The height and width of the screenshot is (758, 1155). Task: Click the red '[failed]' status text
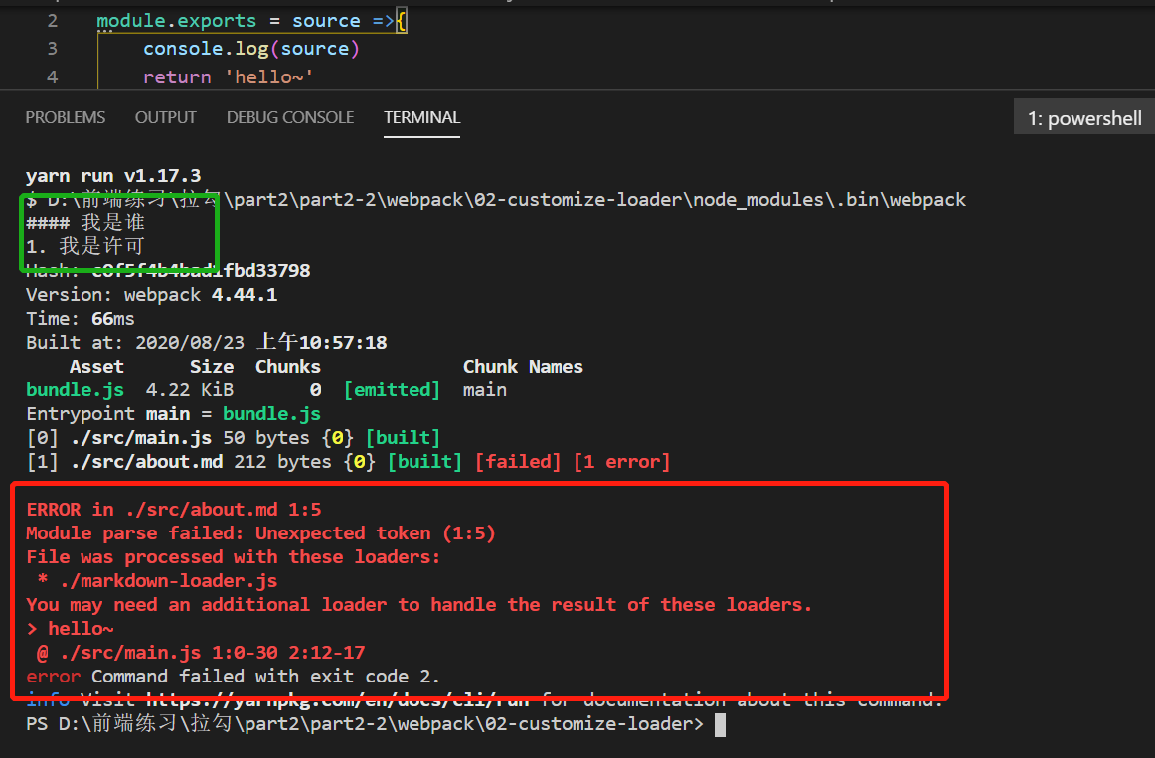(x=518, y=461)
